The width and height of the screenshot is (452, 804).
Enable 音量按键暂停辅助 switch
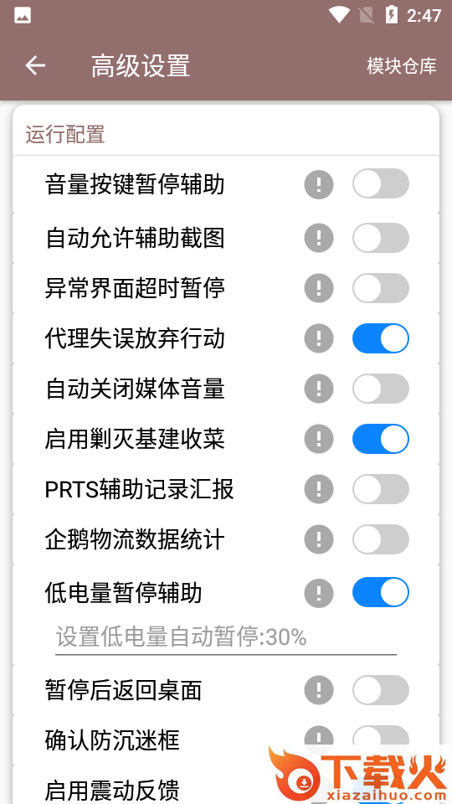click(381, 183)
